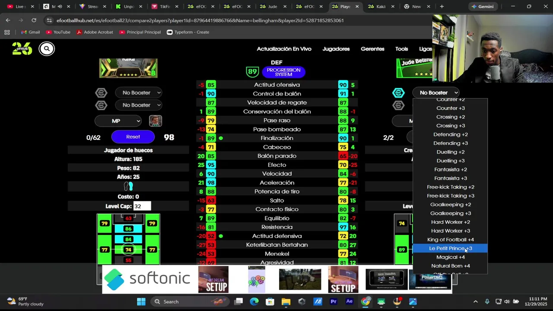Launch Adobe Premiere Pro from the taskbar
The width and height of the screenshot is (553, 311).
tap(334, 301)
